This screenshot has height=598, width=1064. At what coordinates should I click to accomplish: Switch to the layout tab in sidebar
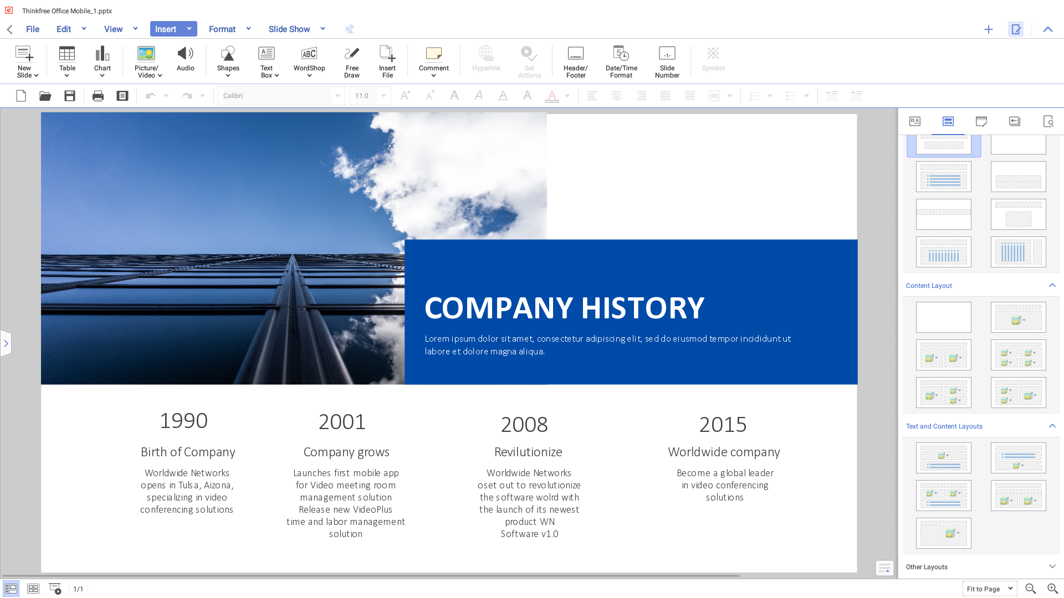point(948,121)
